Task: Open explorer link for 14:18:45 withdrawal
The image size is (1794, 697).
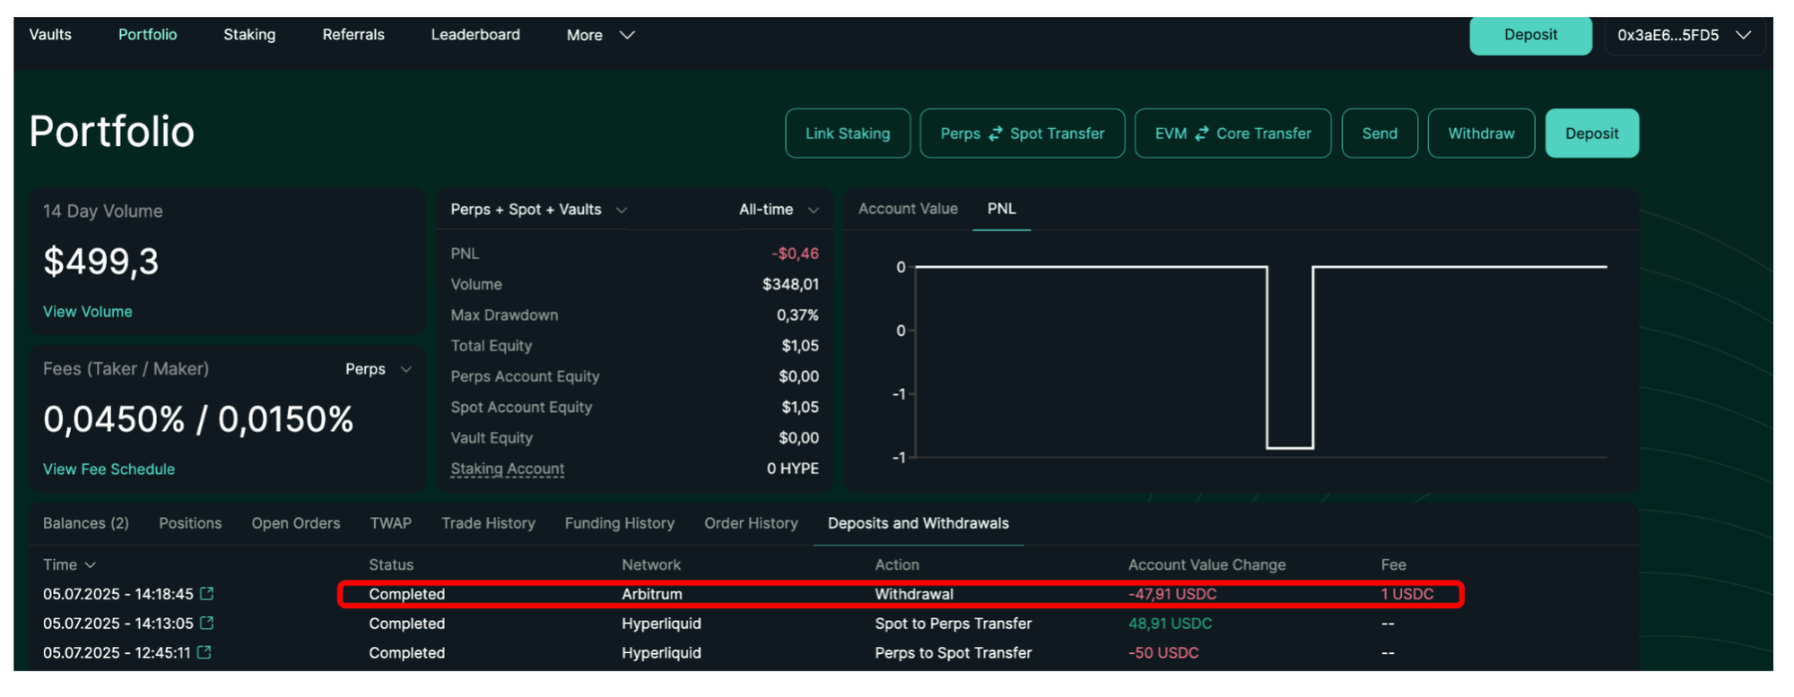Action: [207, 594]
